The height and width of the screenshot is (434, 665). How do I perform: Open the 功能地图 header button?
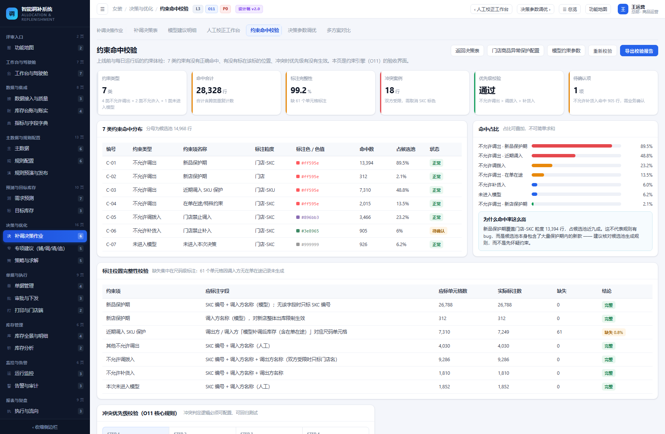coord(598,9)
